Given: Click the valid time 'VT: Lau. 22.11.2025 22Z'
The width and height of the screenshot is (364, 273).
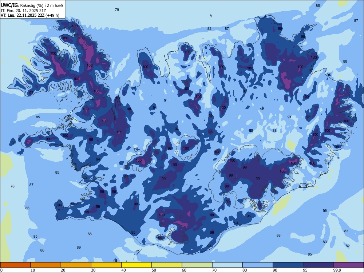Looking at the screenshot, I should [22, 16].
